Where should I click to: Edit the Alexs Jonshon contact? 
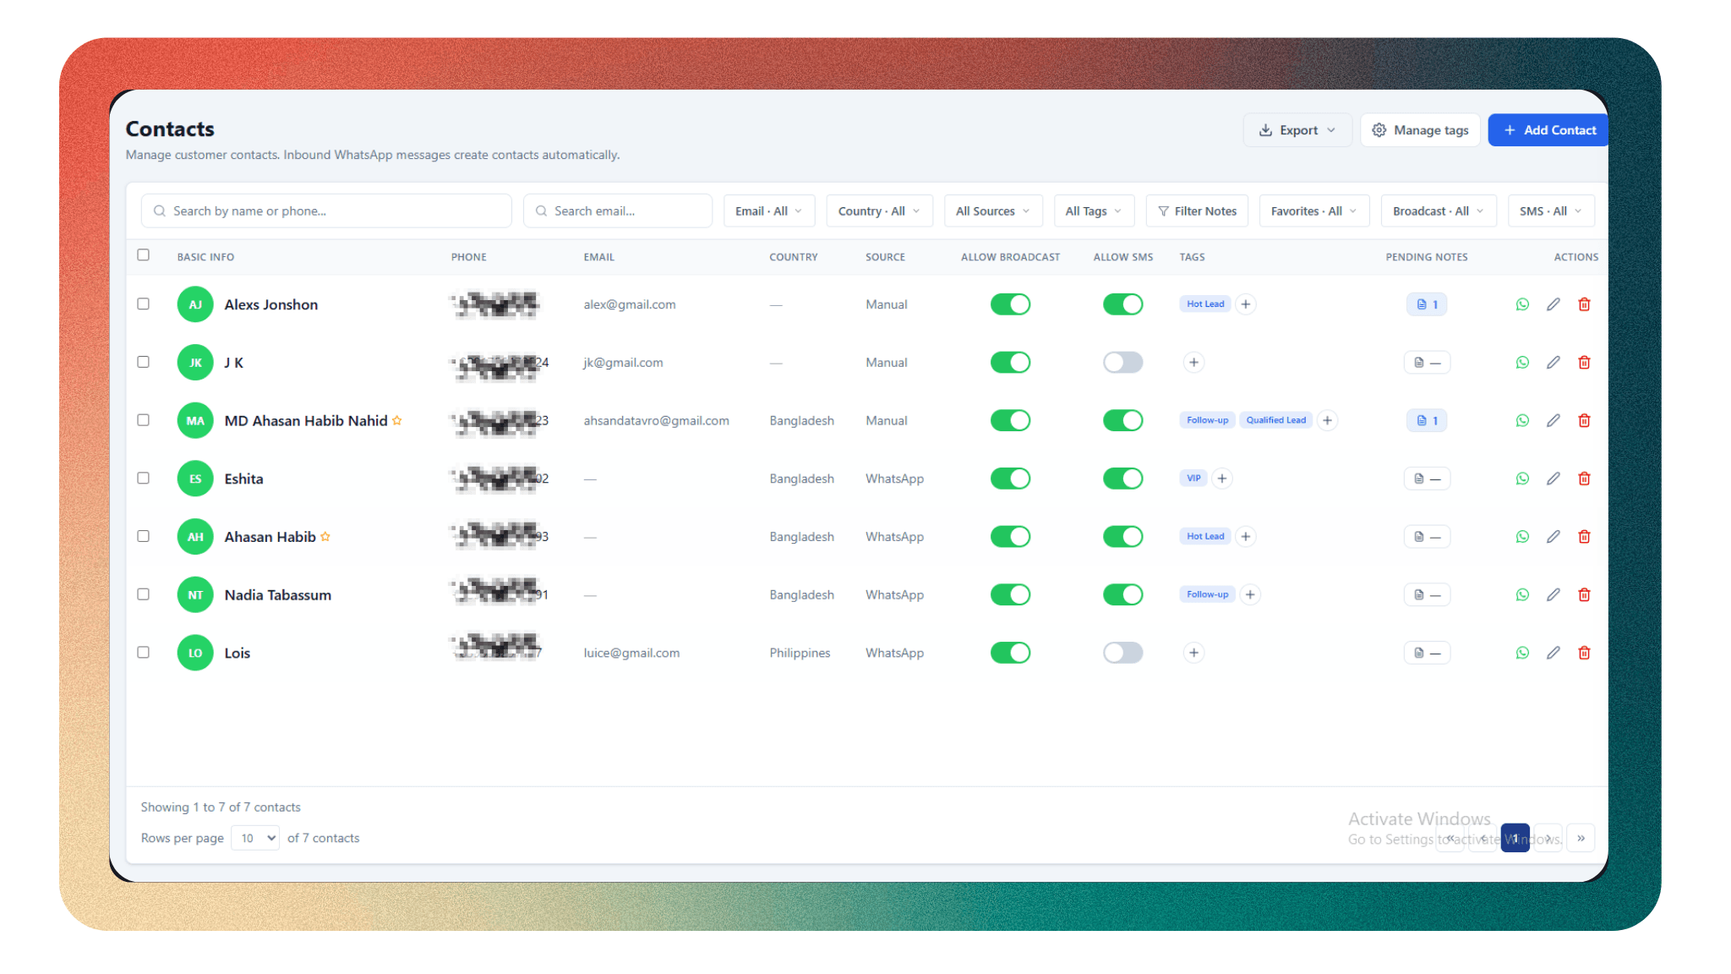pyautogui.click(x=1554, y=304)
